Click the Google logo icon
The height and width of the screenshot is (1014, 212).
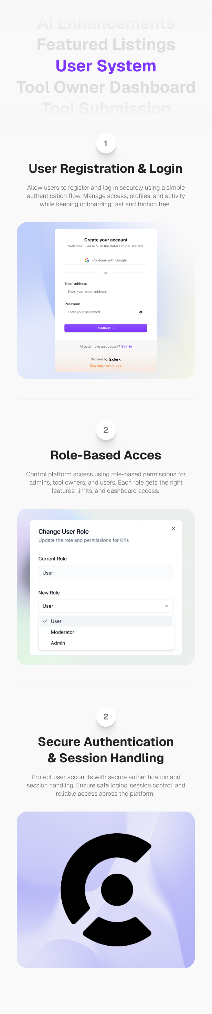point(87,260)
